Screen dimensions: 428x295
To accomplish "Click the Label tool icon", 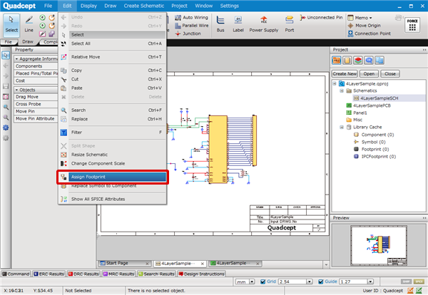I will click(238, 24).
